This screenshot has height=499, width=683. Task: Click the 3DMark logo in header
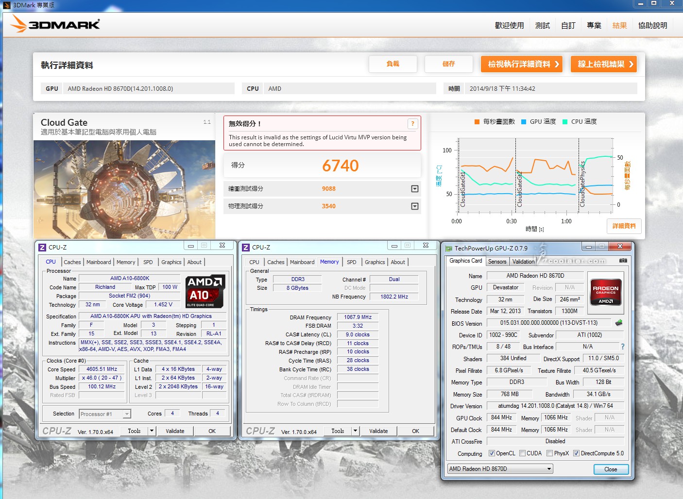tap(55, 24)
